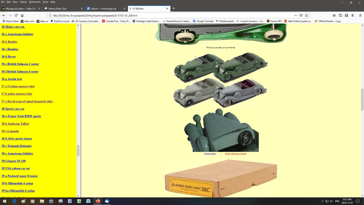This screenshot has height=205, width=364.
Task: Open the eBay.ca bookmark
Action: [x=42, y=21]
